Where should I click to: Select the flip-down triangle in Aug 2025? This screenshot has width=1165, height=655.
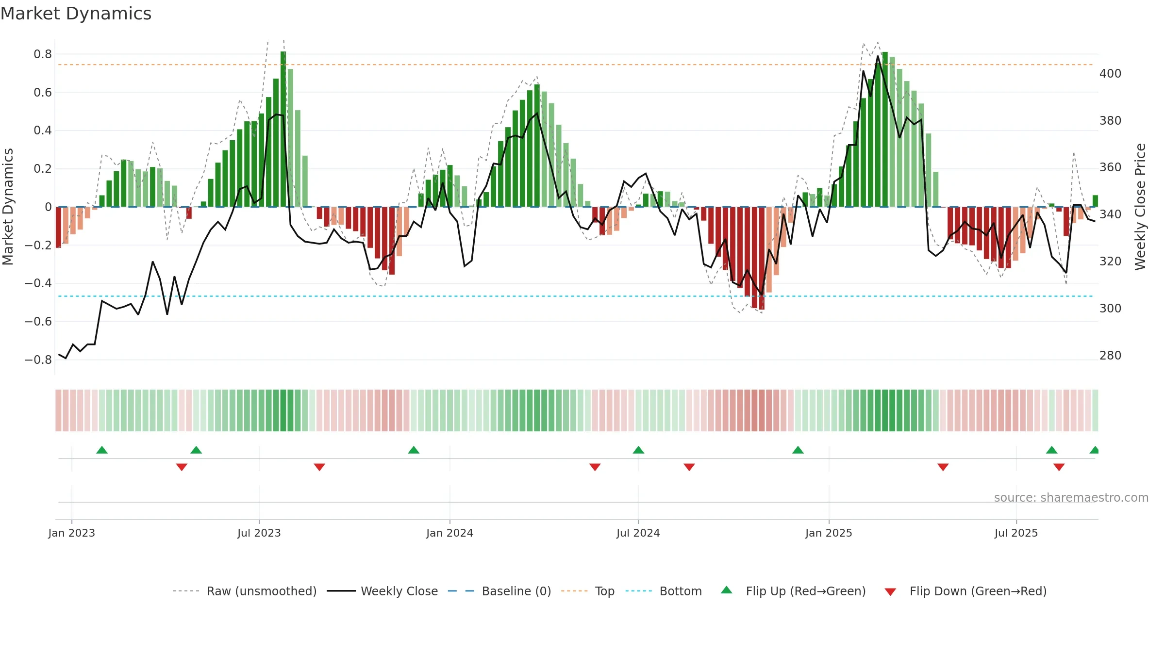[x=1059, y=467]
